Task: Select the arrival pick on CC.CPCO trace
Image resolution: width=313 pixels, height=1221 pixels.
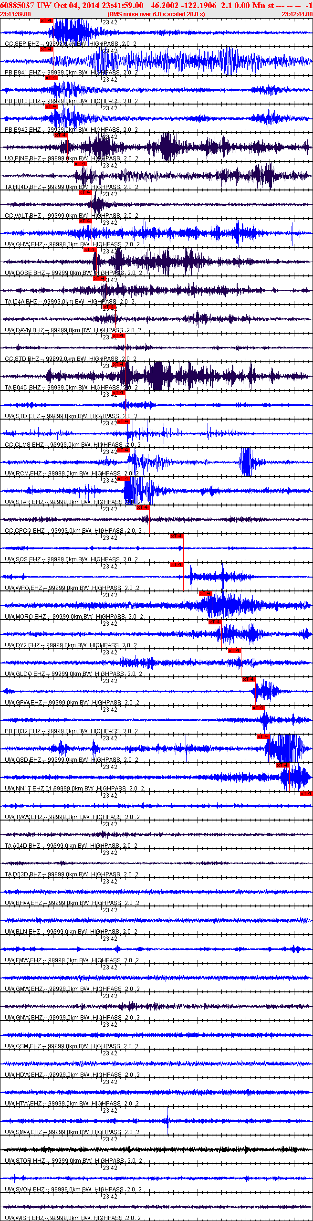Action: [x=143, y=507]
